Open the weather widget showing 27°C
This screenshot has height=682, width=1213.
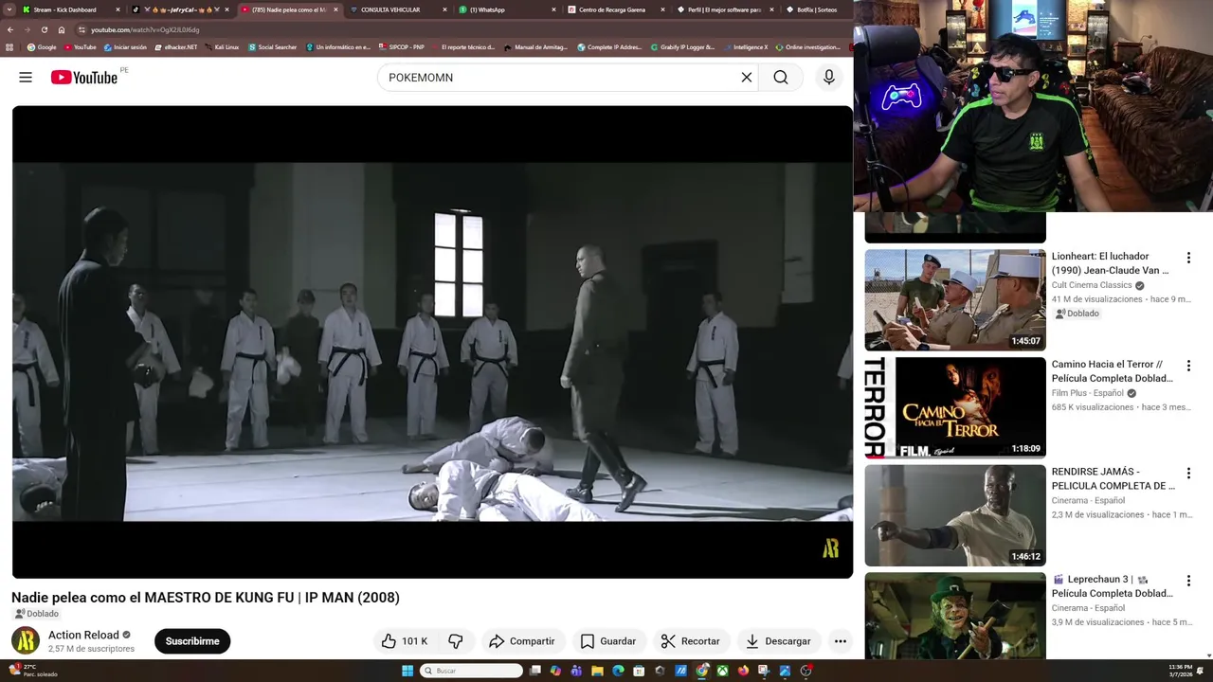[33, 671]
